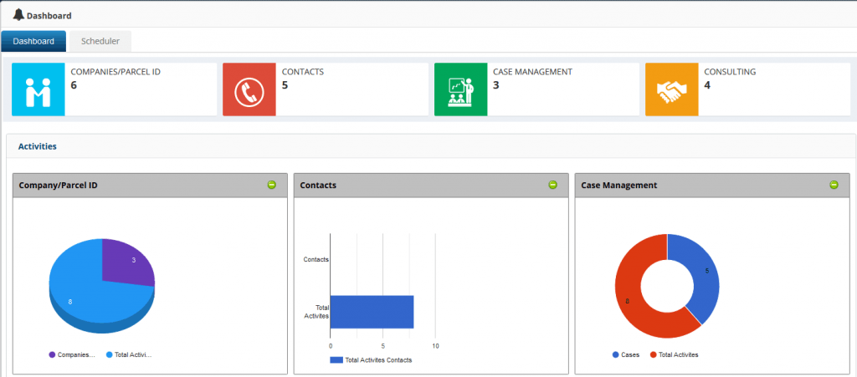Click the blue Total Activites bar

(372, 311)
